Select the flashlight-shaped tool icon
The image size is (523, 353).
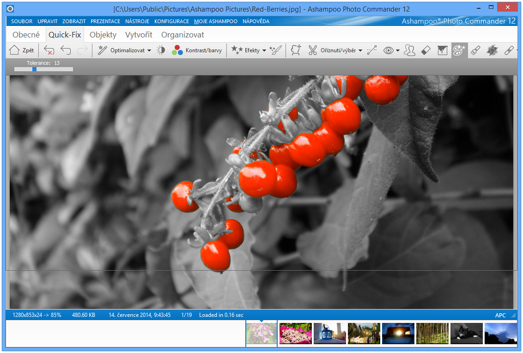click(475, 50)
